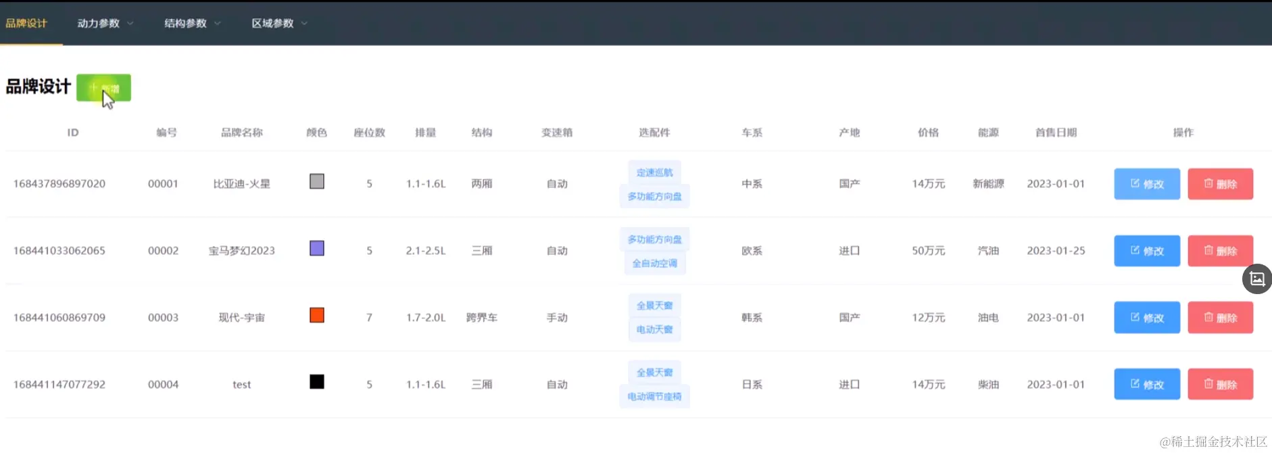This screenshot has width=1272, height=453.
Task: Delete the 现代-宇宙 row
Action: (1221, 318)
